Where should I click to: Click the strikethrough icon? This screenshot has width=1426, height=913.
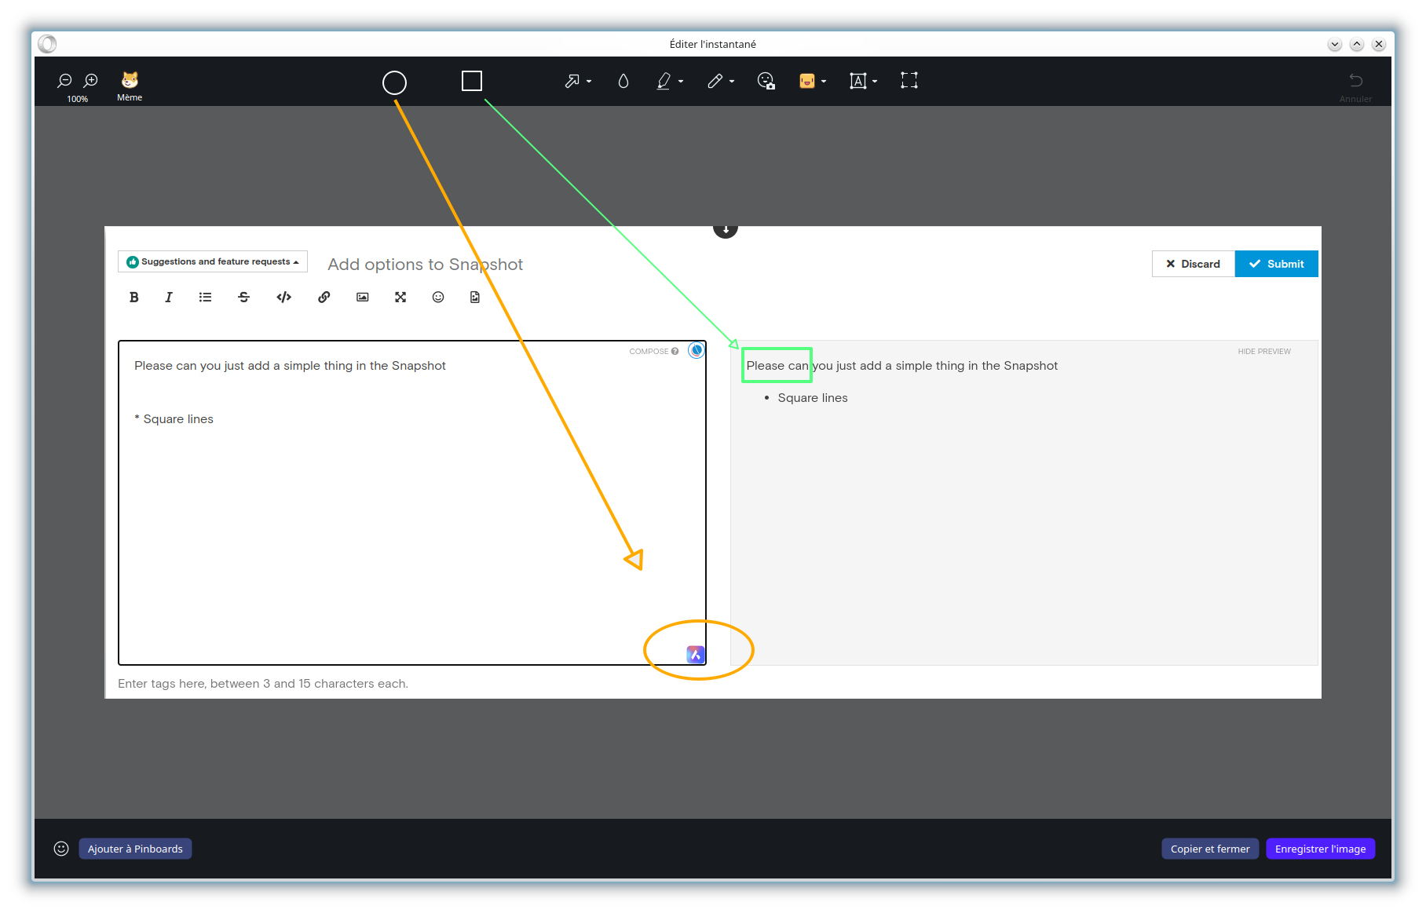click(x=243, y=297)
